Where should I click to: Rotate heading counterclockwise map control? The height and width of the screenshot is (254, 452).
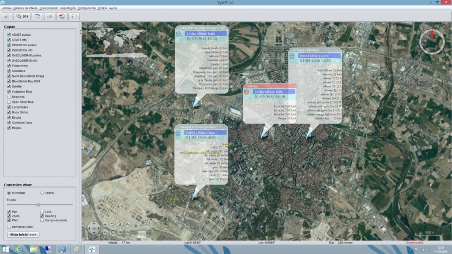click(x=113, y=224)
